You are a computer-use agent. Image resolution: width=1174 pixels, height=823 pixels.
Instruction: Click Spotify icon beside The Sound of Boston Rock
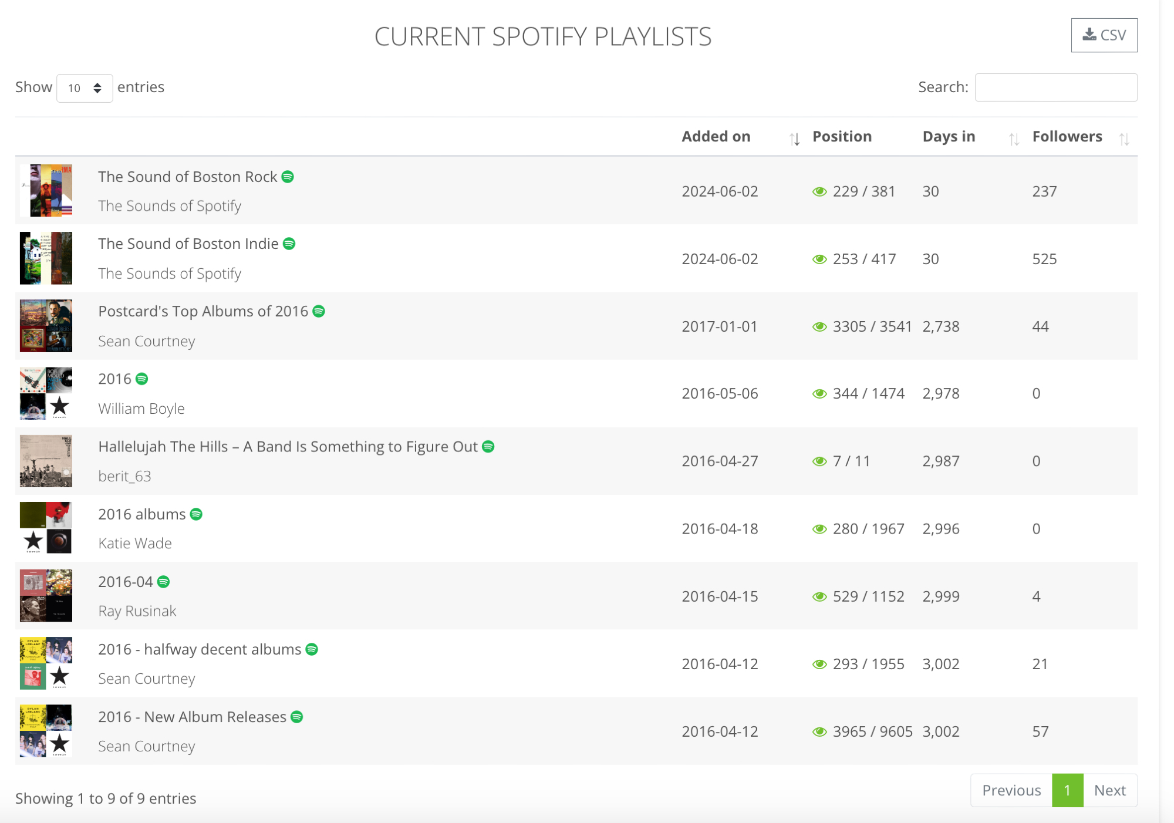pyautogui.click(x=288, y=177)
